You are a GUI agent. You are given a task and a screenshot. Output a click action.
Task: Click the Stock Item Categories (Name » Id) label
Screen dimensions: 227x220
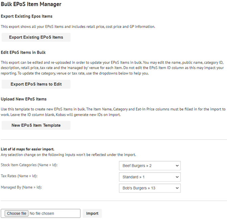coord(29,165)
